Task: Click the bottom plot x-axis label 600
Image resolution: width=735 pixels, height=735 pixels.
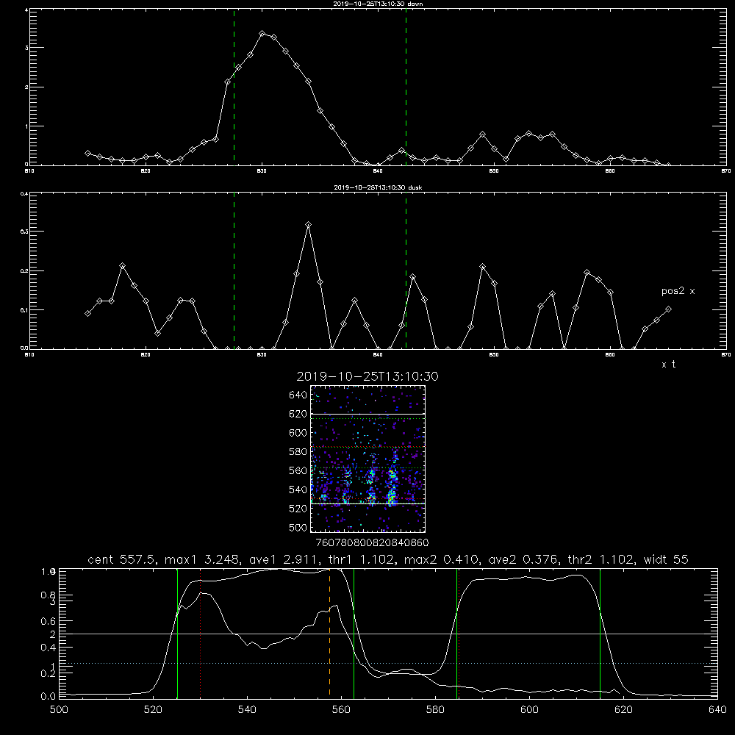Action: click(x=529, y=709)
